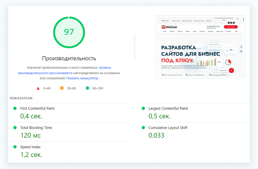Click the red circular chat icon on the preview
The height and width of the screenshot is (169, 258).
[x=231, y=70]
